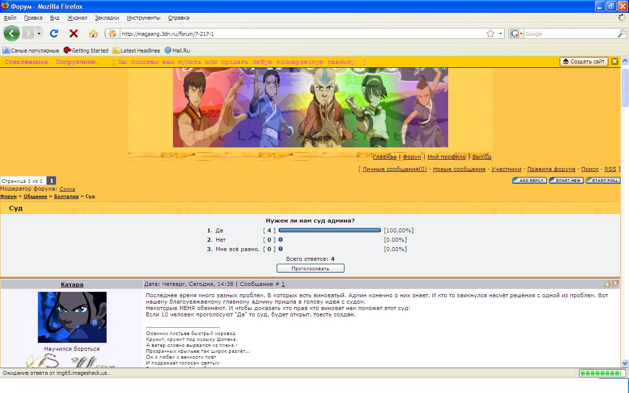Click the blue 100% poll bar for Да
This screenshot has height=393, width=629.
click(x=330, y=230)
